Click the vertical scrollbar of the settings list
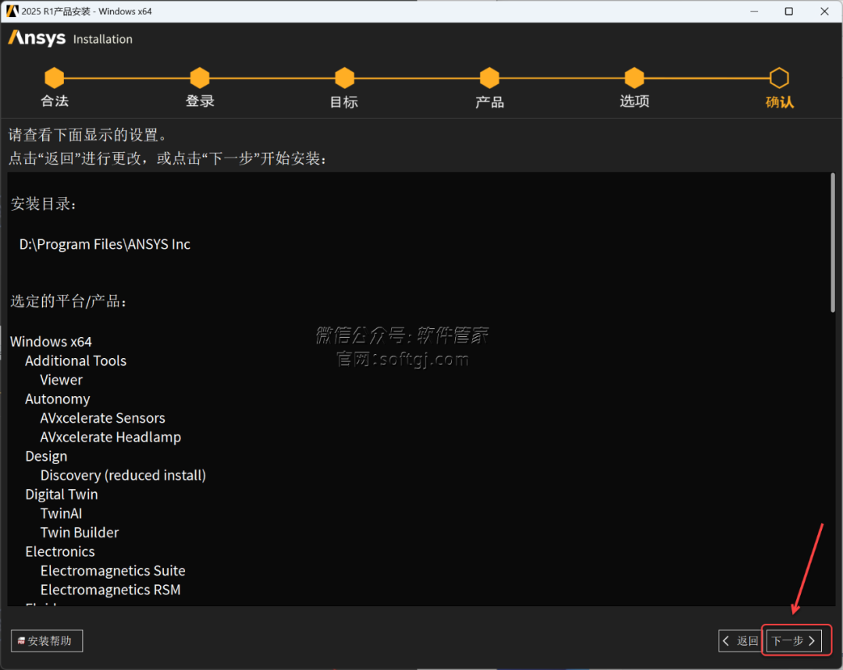 833,243
